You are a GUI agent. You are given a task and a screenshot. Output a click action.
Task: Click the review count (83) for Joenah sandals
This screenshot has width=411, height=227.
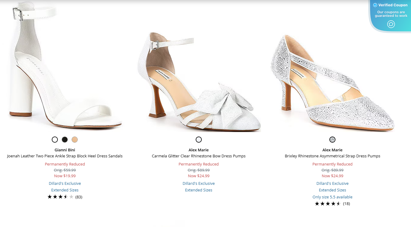point(79,197)
